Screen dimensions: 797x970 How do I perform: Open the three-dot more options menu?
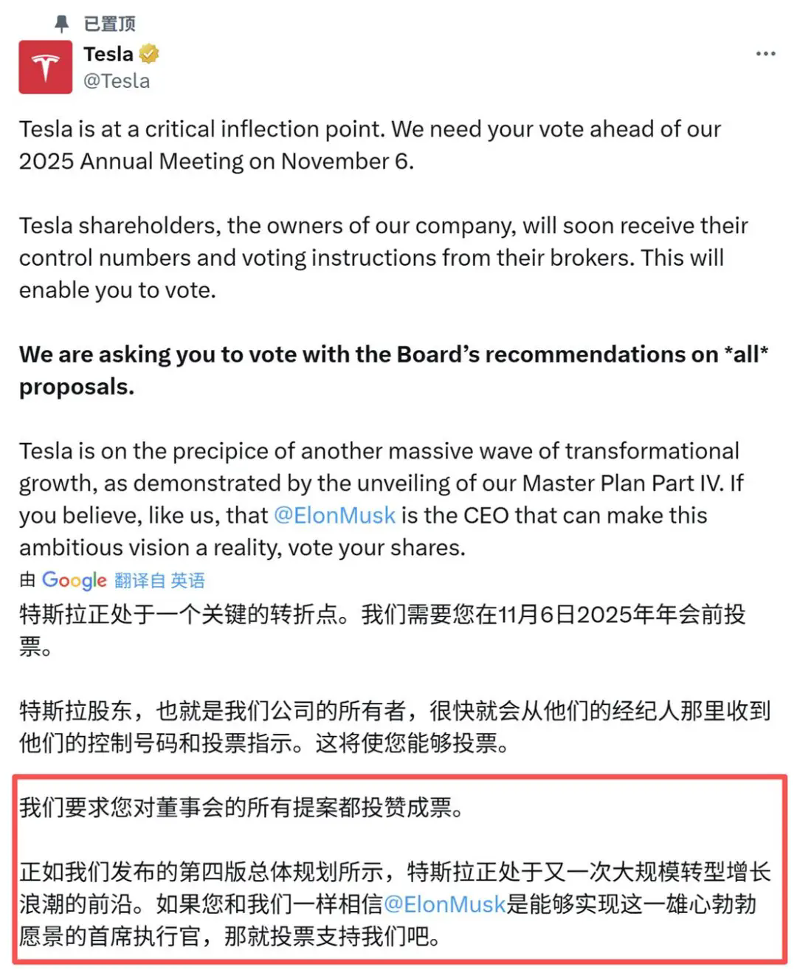pos(765,54)
